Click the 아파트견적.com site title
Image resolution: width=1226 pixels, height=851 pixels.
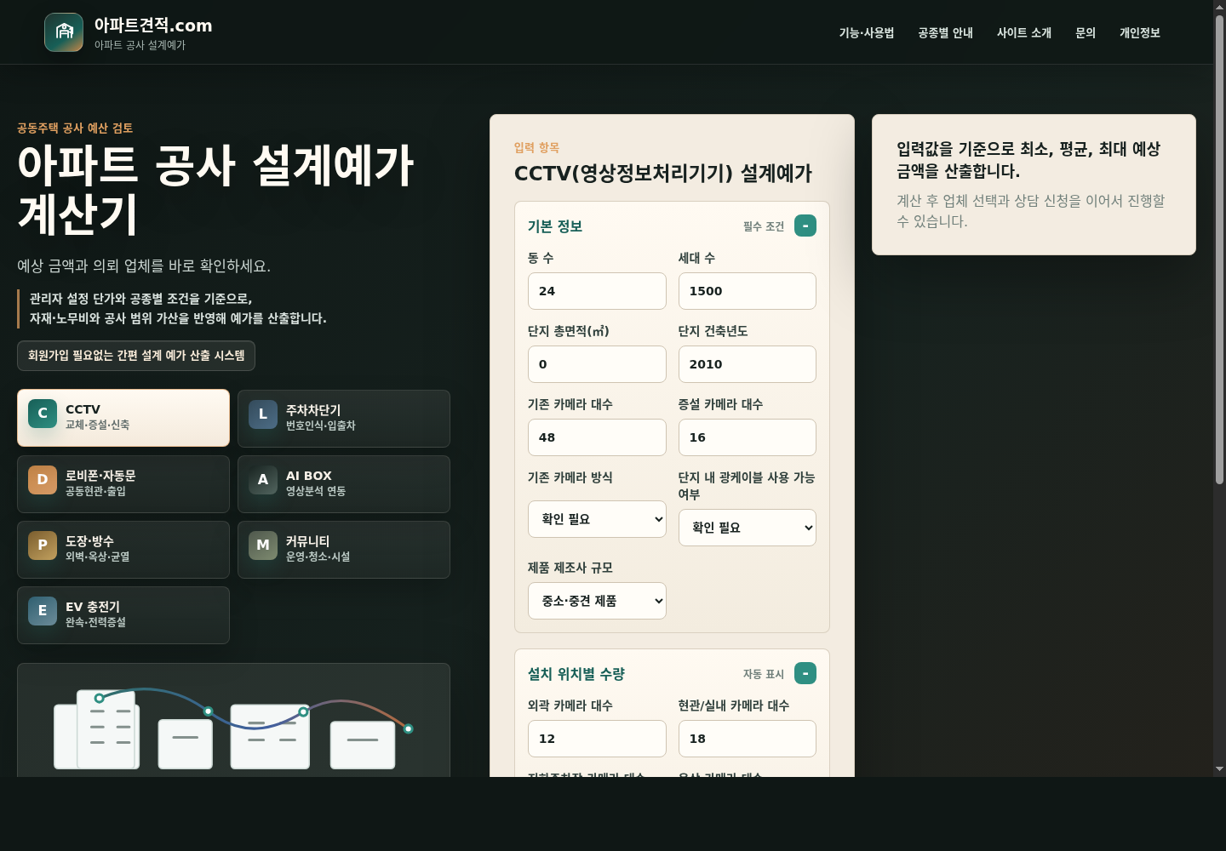[153, 26]
